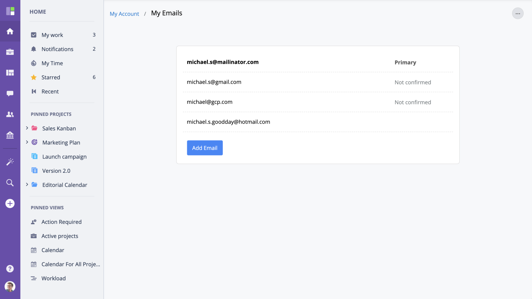This screenshot has width=532, height=299.
Task: Click the Version 2.0 list icon
Action: click(x=34, y=170)
